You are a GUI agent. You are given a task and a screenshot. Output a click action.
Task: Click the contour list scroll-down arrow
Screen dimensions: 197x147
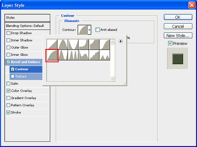tap(112, 78)
